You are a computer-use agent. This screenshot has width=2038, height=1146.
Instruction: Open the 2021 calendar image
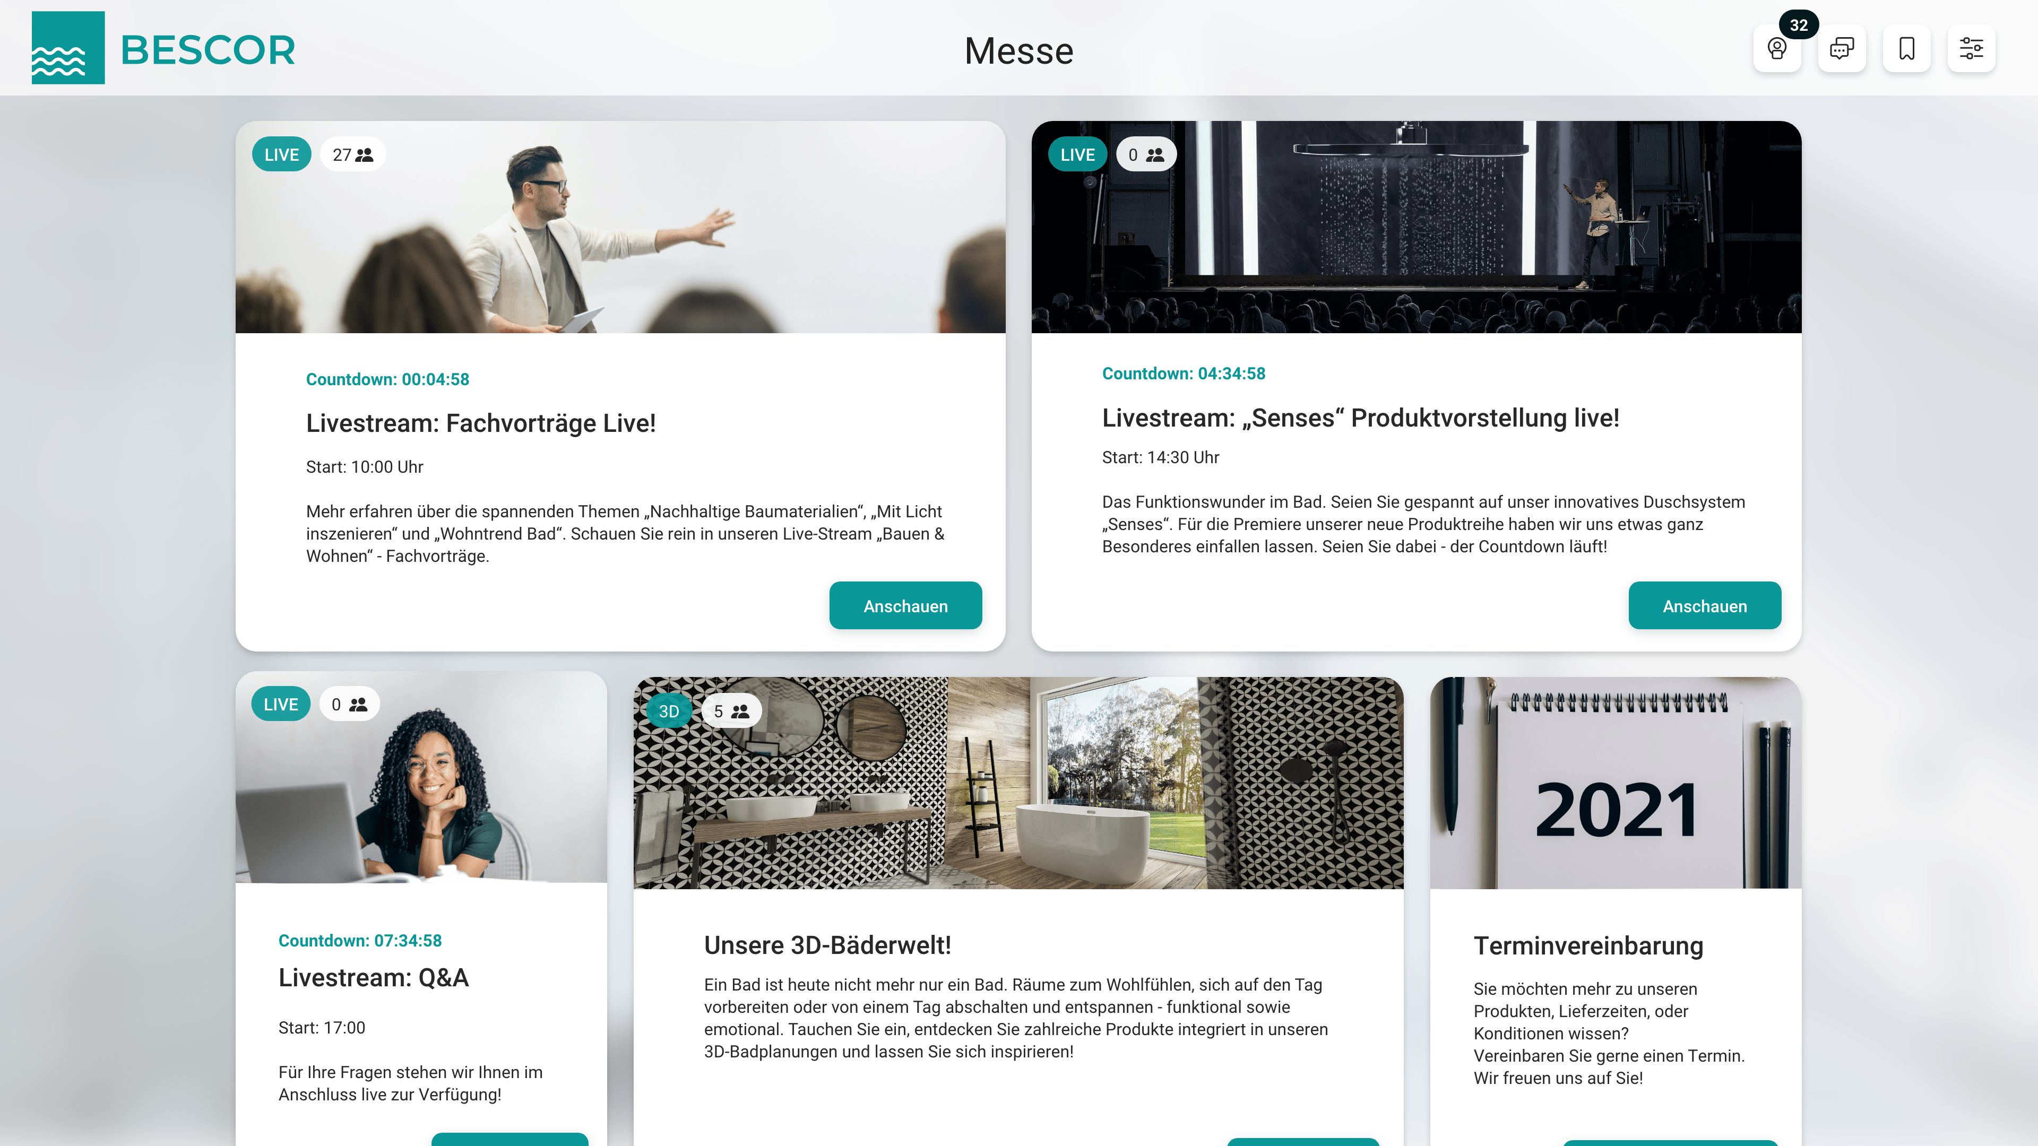click(x=1616, y=783)
